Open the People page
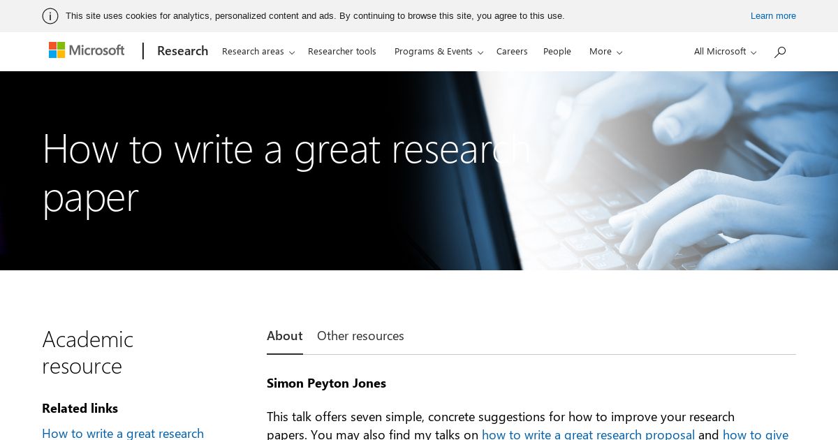The image size is (838, 440). (557, 52)
